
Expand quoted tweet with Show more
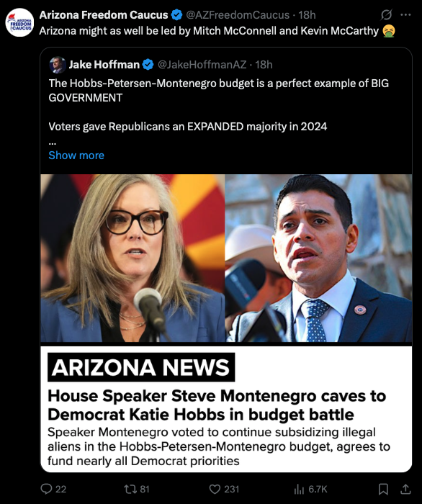pos(76,156)
